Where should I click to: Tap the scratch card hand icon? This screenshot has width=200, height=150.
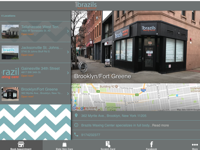click(108, 144)
